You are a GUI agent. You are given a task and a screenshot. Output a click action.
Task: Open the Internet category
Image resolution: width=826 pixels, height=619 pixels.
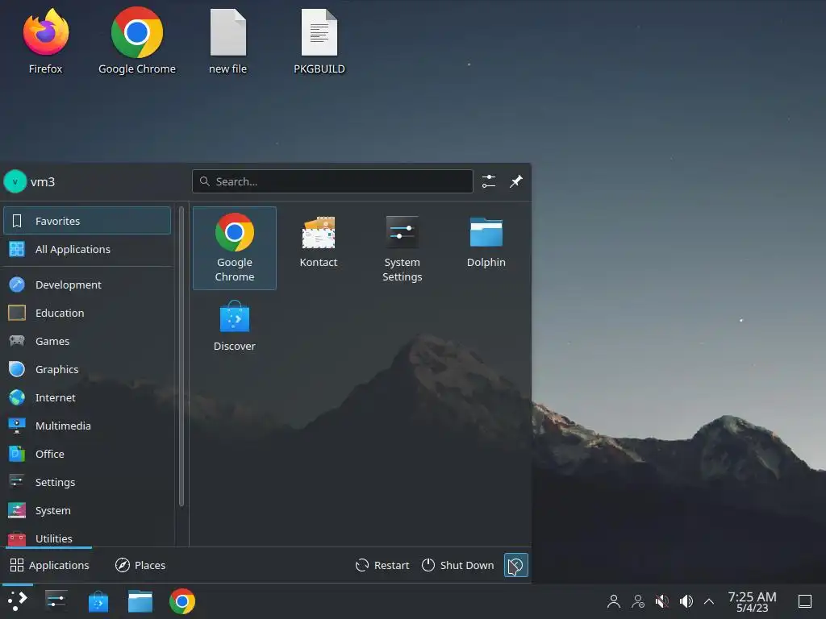(87, 398)
